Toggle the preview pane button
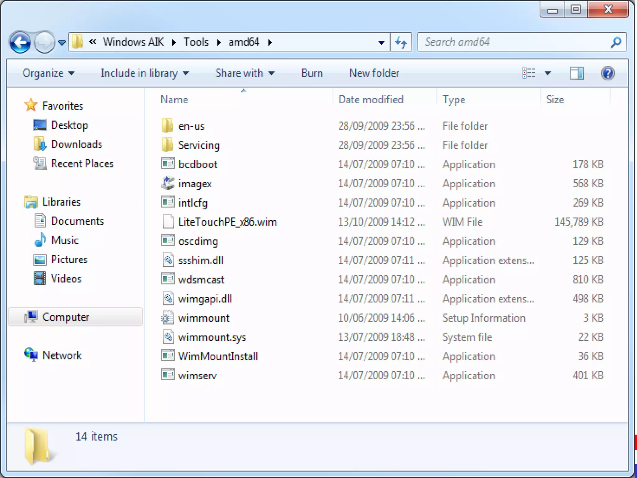The height and width of the screenshot is (478, 637). 577,73
